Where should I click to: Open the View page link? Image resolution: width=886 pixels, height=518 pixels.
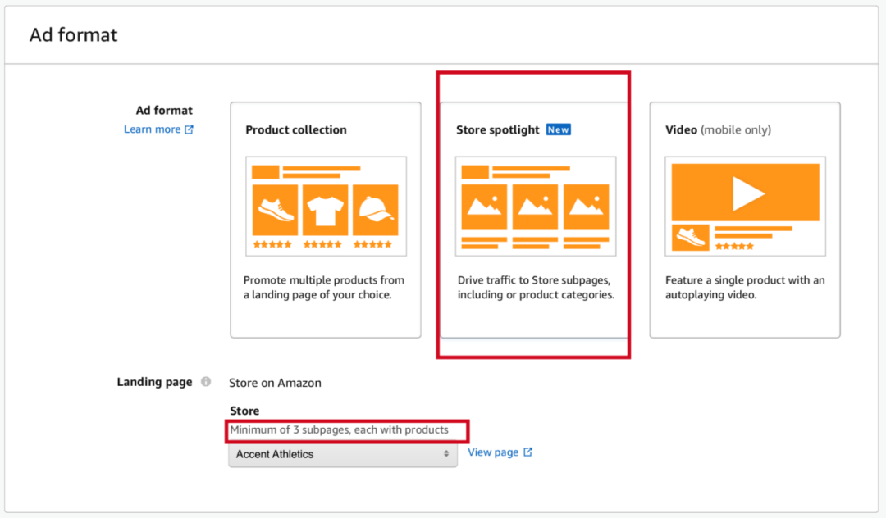493,452
